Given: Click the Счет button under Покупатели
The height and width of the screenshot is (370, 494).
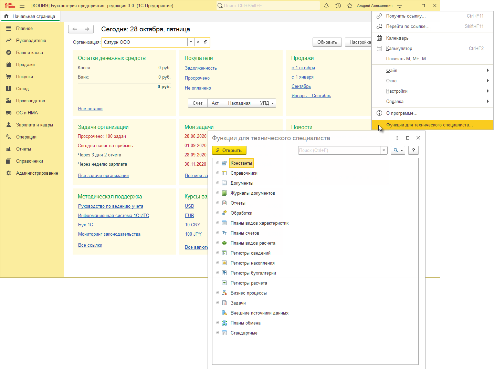Looking at the screenshot, I should (198, 103).
